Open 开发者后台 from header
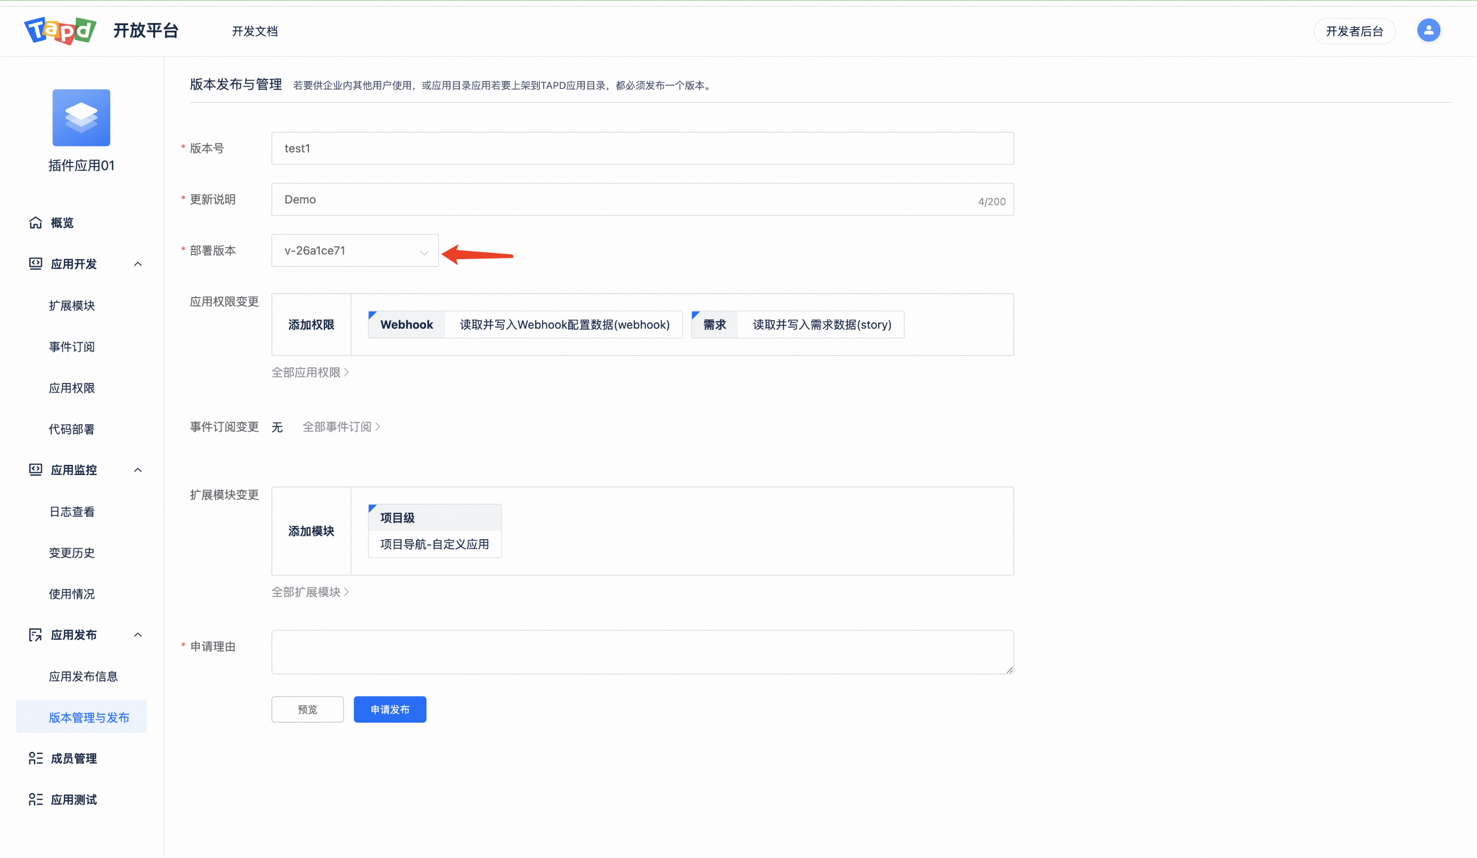 coord(1354,31)
